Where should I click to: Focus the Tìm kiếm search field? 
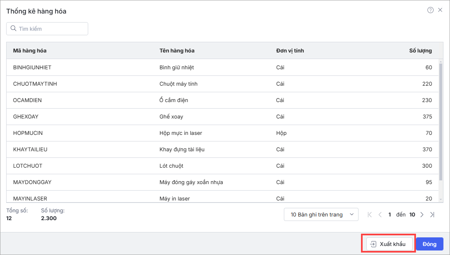(x=51, y=29)
